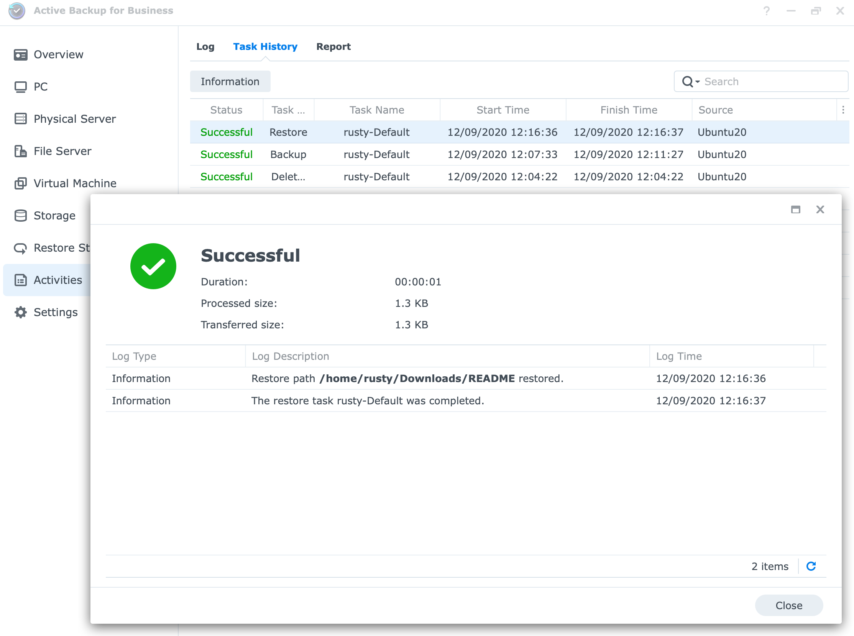Switch to the Log tab
The width and height of the screenshot is (854, 636).
(x=205, y=46)
